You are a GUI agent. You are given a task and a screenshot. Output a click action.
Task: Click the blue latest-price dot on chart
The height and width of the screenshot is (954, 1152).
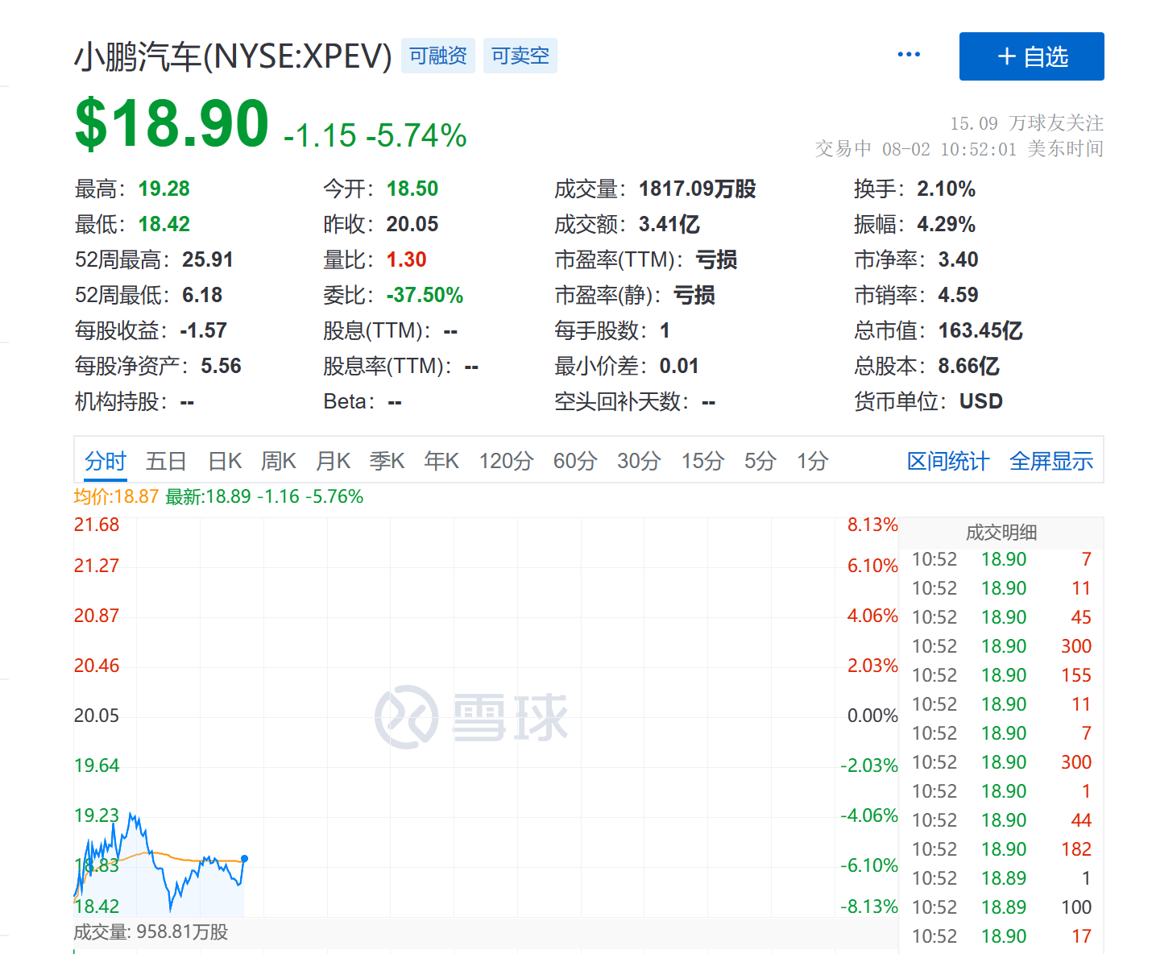pyautogui.click(x=244, y=859)
